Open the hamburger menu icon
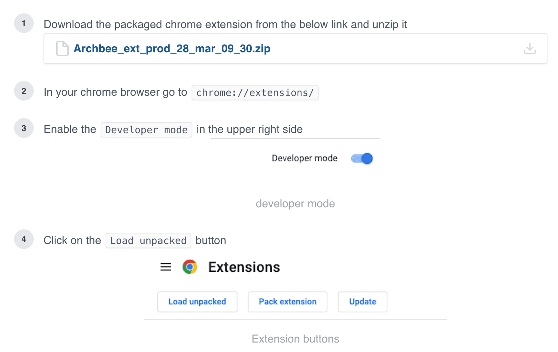This screenshot has height=352, width=558. [x=166, y=267]
